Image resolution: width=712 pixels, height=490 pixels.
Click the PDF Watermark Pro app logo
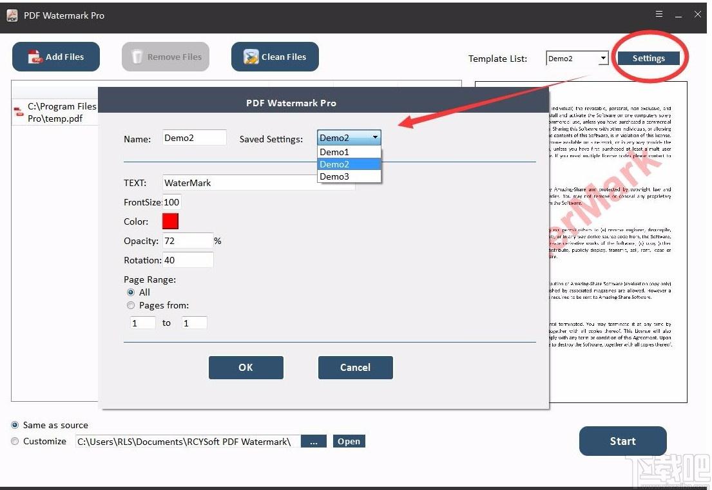[x=12, y=15]
